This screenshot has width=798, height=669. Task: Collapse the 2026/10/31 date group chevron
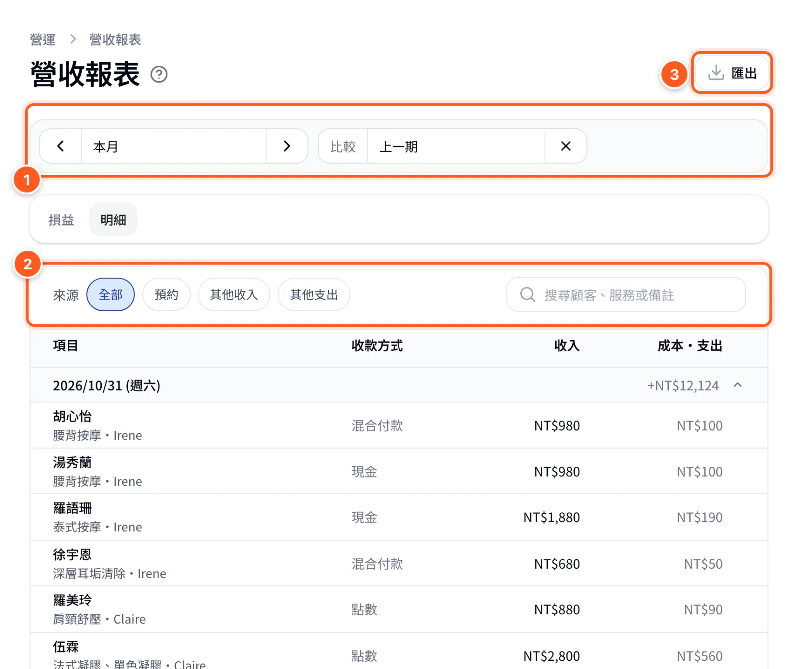[738, 385]
